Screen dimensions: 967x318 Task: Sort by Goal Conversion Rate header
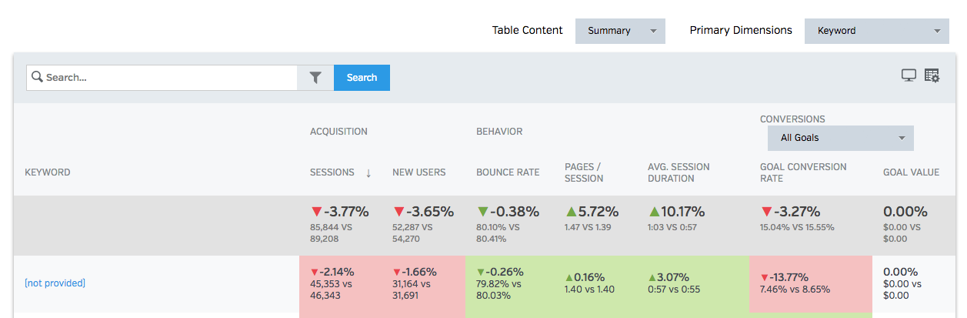click(x=802, y=172)
